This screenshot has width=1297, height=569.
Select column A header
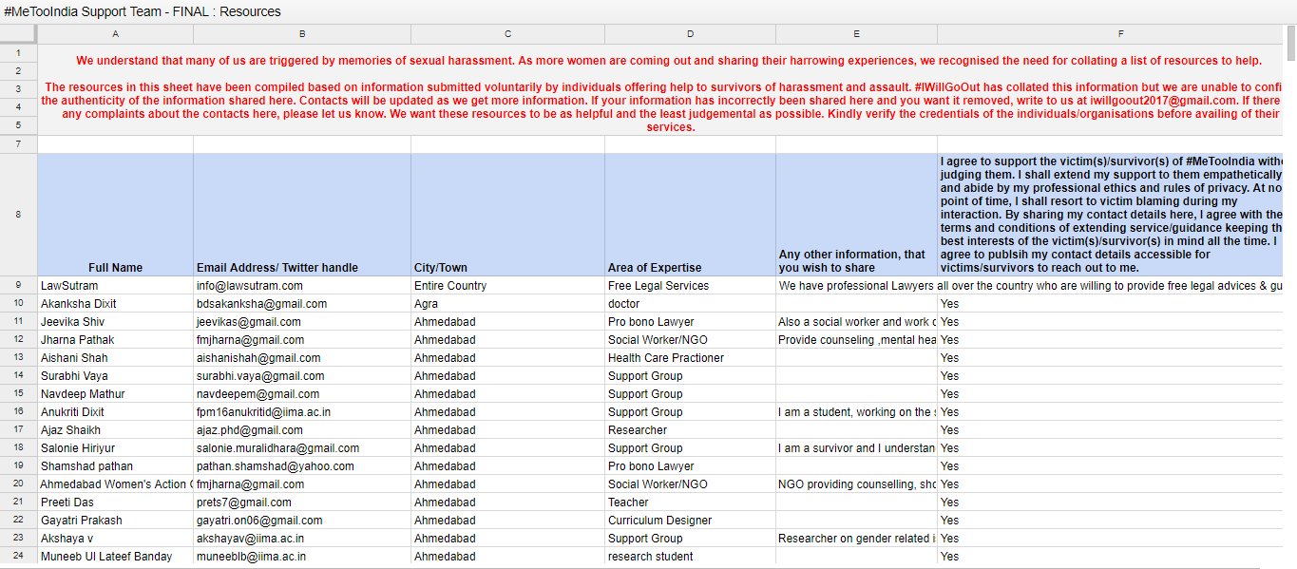[115, 34]
